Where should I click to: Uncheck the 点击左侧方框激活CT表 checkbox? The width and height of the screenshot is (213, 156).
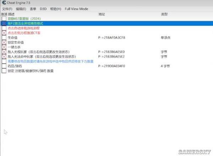pyautogui.click(x=4, y=33)
